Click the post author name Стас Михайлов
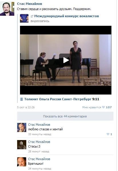Viewport: 118px width, 171px height. pyautogui.click(x=29, y=4)
